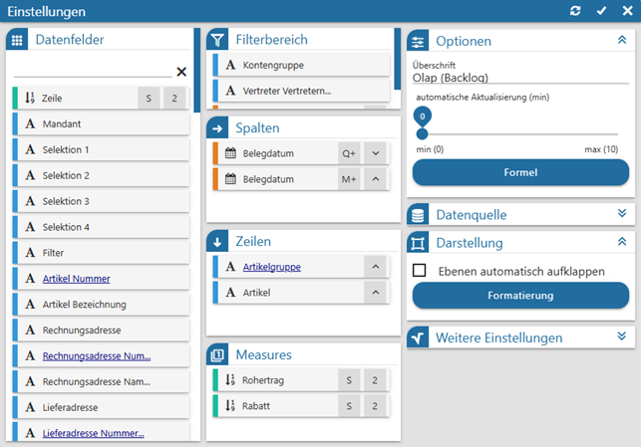Click the Zeilen down-arrow icon
The image size is (641, 447).
[217, 242]
